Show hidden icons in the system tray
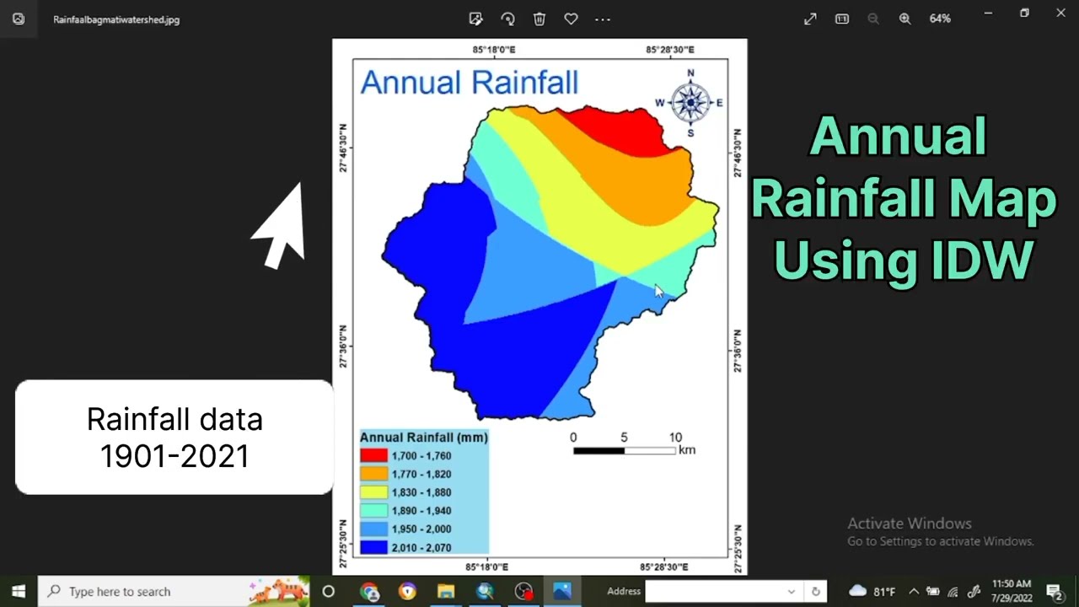 click(914, 591)
